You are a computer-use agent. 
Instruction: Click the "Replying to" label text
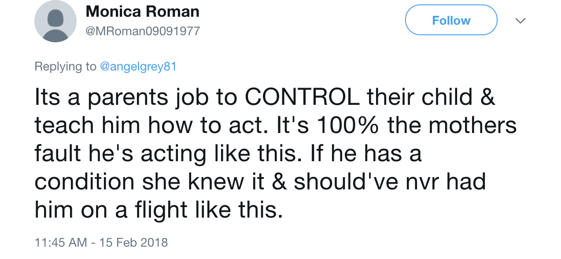click(65, 67)
